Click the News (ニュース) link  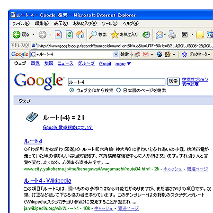pyautogui.click(x=65, y=63)
